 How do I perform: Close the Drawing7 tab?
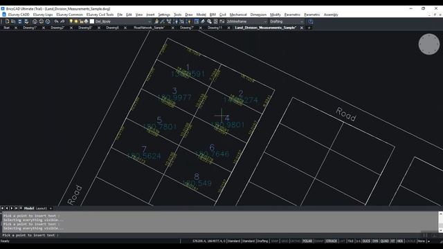[x=201, y=28]
